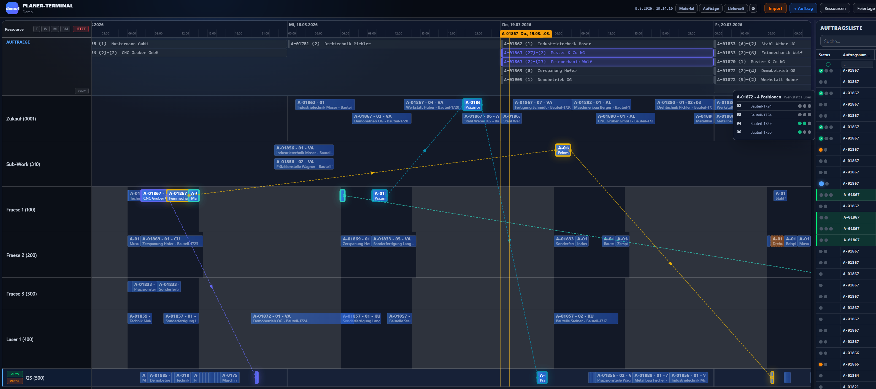Click the green checkmark status icon of first A-01867 row

click(821, 71)
